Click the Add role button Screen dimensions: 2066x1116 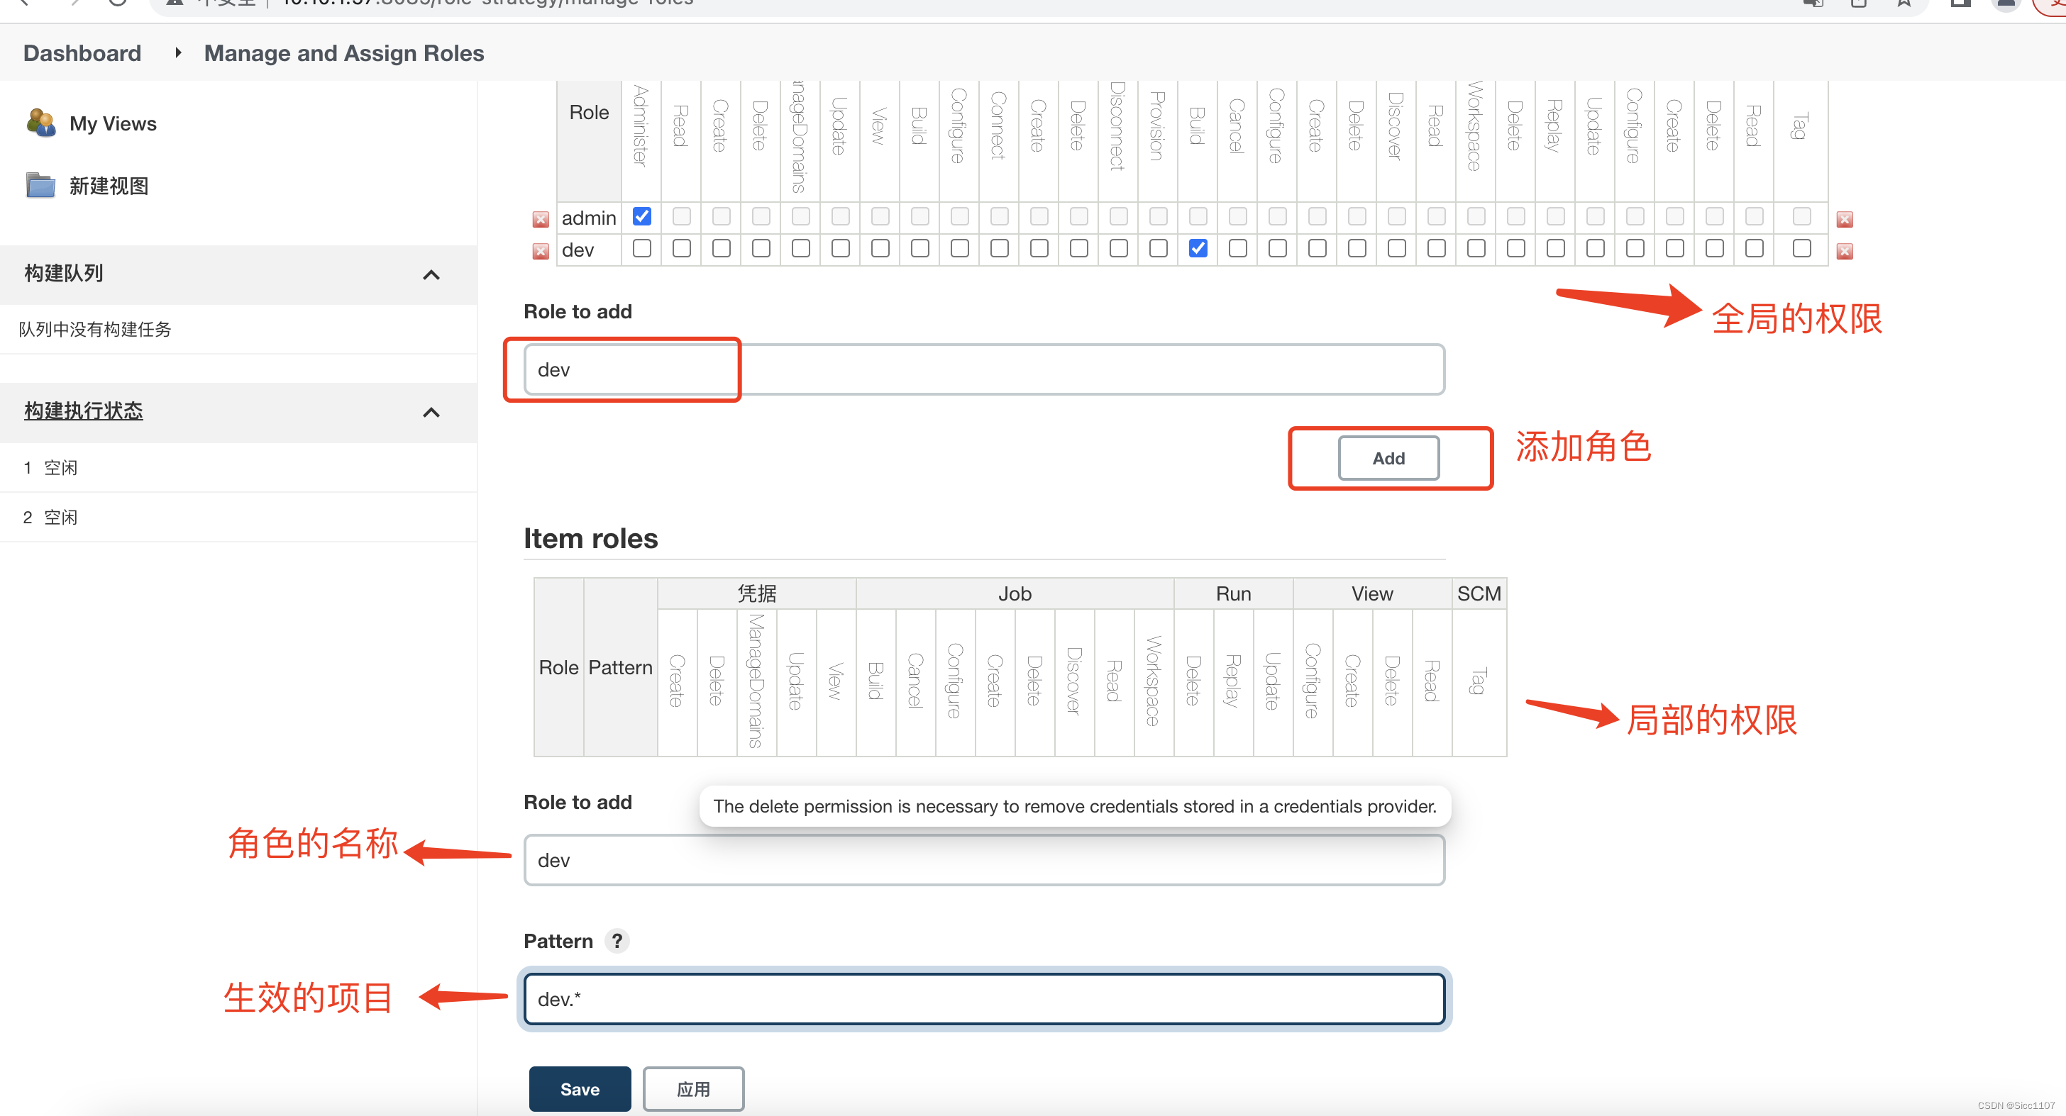point(1388,458)
